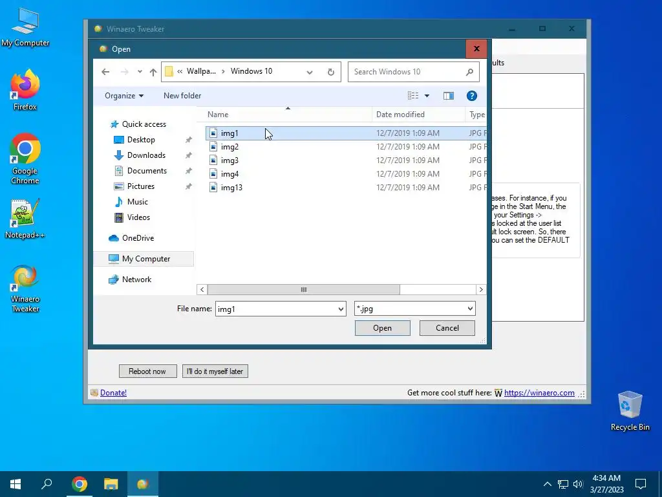The width and height of the screenshot is (662, 497).
Task: Cancel the Open dialog
Action: (x=447, y=328)
